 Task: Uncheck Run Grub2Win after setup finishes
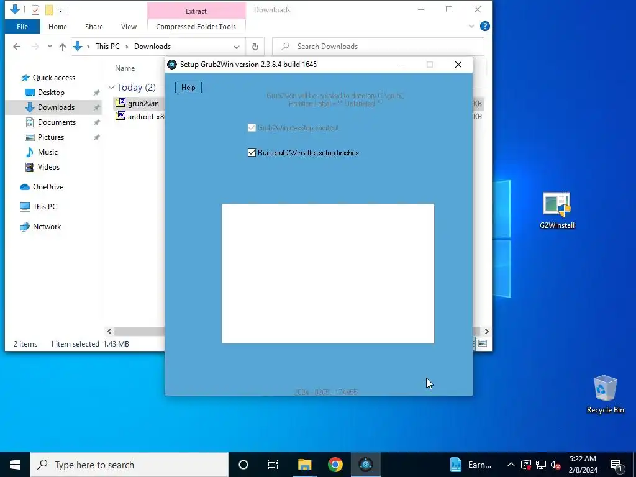pos(252,153)
